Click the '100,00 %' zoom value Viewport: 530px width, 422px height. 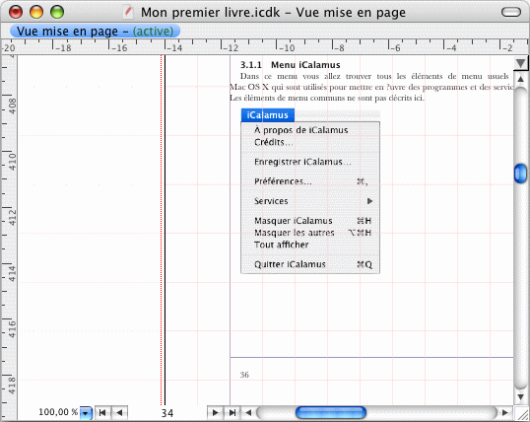[58, 412]
